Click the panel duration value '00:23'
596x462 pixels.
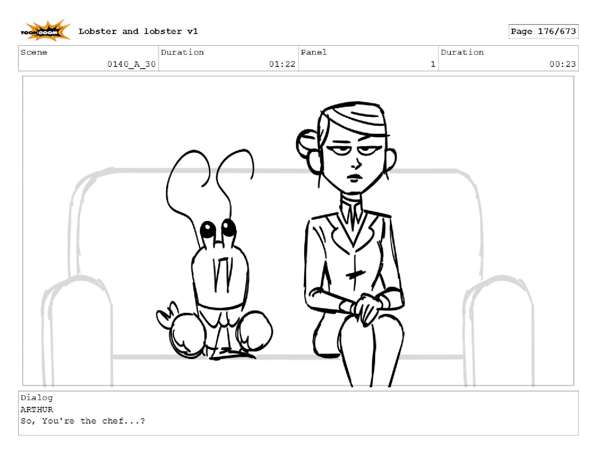pyautogui.click(x=563, y=64)
